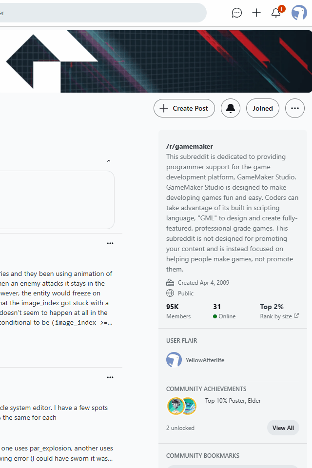The width and height of the screenshot is (312, 468).
Task: Click View All community achievements
Action: [x=283, y=428]
